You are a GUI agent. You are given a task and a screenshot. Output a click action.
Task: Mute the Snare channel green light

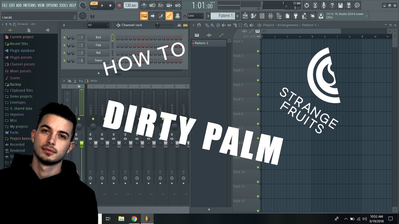65,61
